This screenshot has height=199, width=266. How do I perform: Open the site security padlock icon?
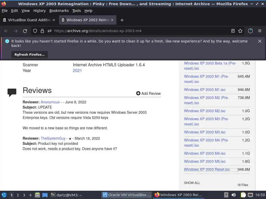point(42,31)
